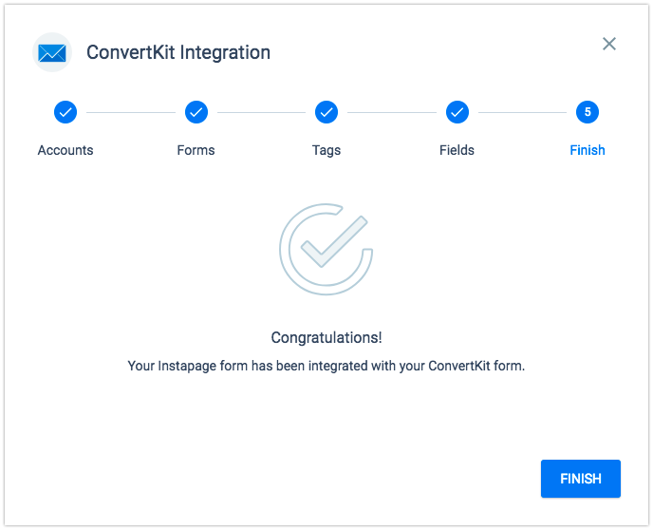Close the ConvertKit Integration dialog
The height and width of the screenshot is (530, 653).
(x=608, y=44)
